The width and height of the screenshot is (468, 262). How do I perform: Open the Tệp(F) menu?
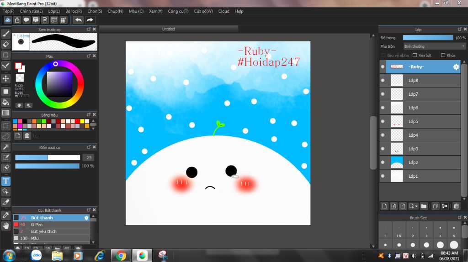click(x=9, y=11)
